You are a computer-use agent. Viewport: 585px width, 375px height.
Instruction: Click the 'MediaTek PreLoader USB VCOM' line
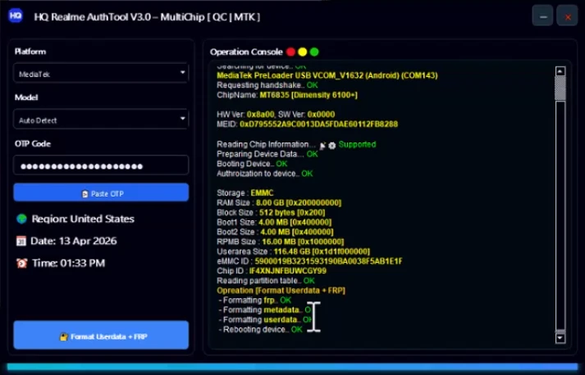tap(327, 75)
